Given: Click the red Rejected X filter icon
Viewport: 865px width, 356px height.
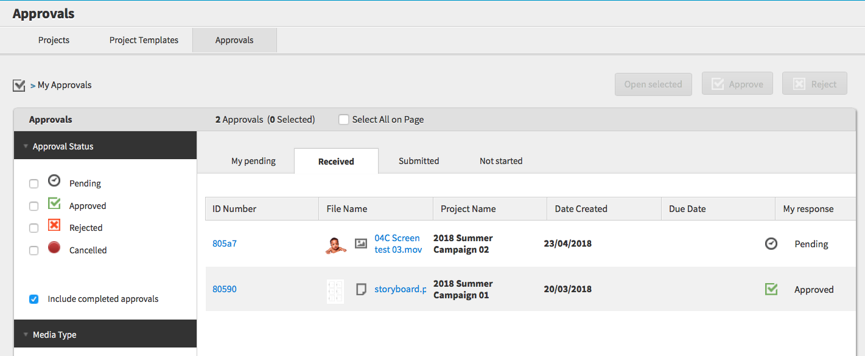Looking at the screenshot, I should [54, 225].
